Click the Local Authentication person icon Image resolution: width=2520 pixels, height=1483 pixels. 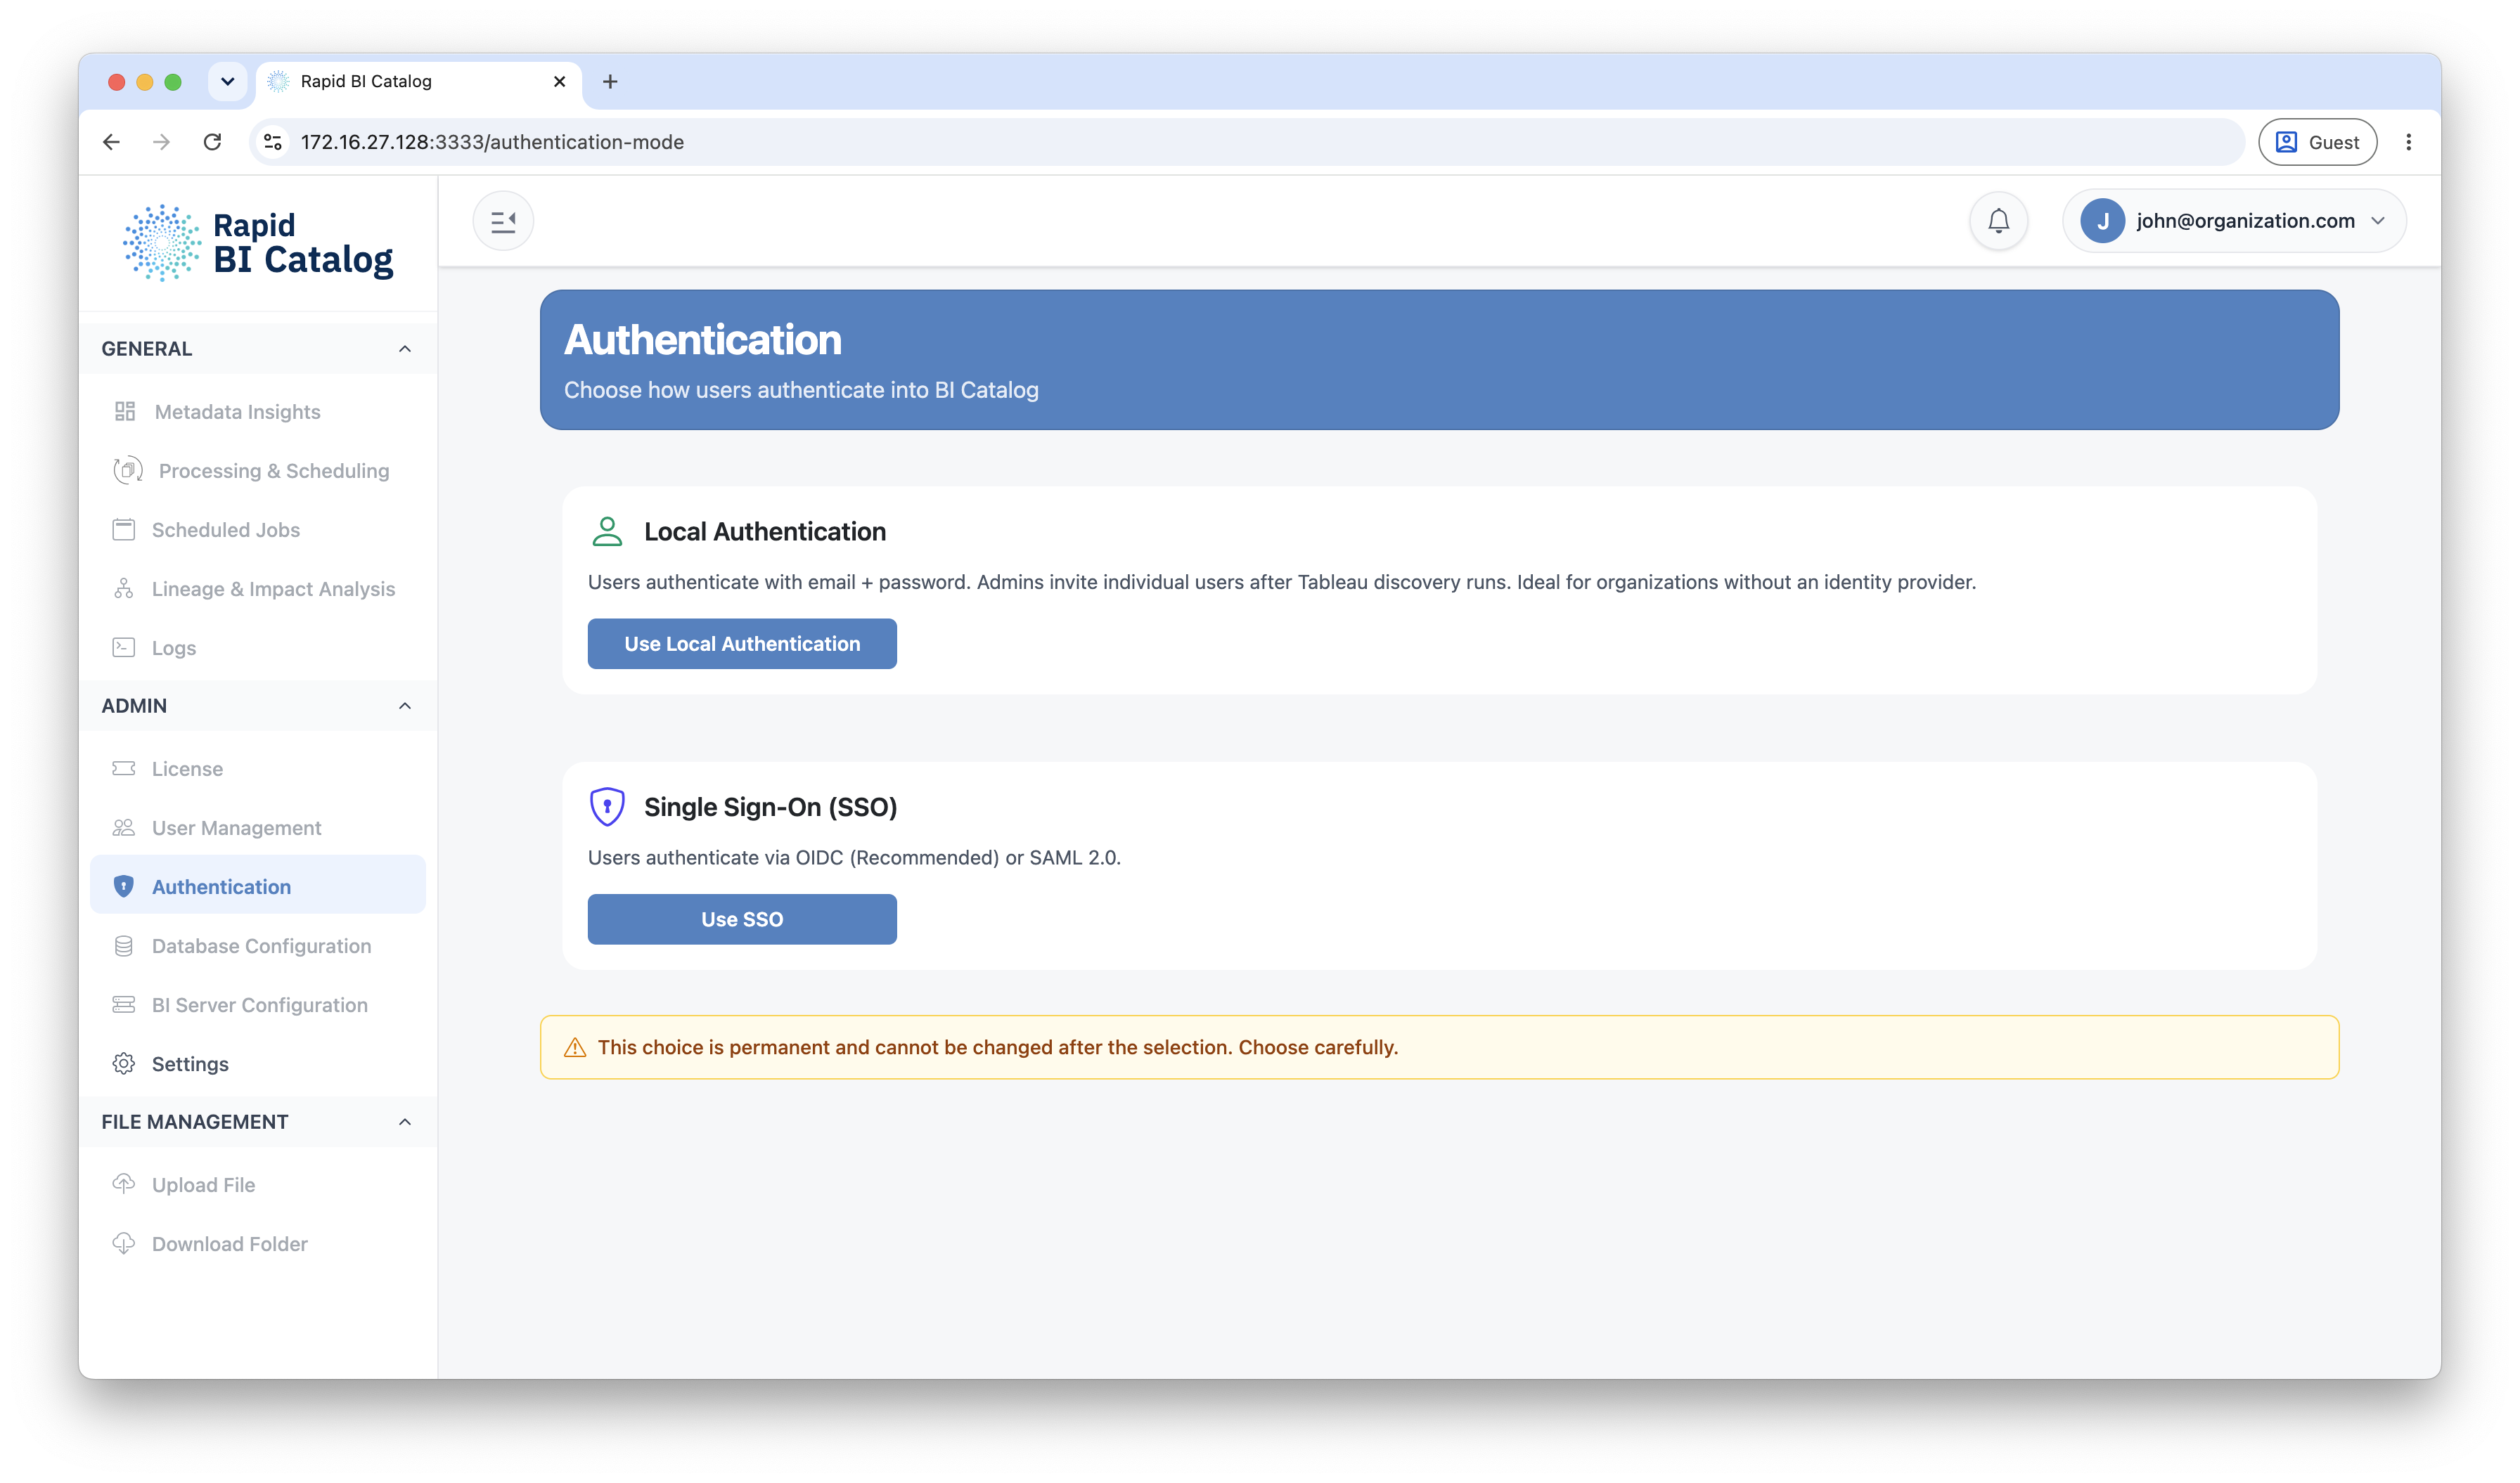tap(607, 531)
